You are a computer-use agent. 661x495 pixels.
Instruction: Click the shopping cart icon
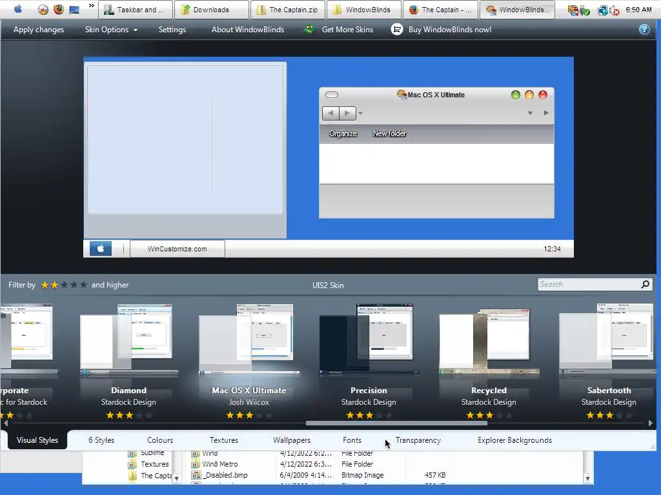click(397, 30)
